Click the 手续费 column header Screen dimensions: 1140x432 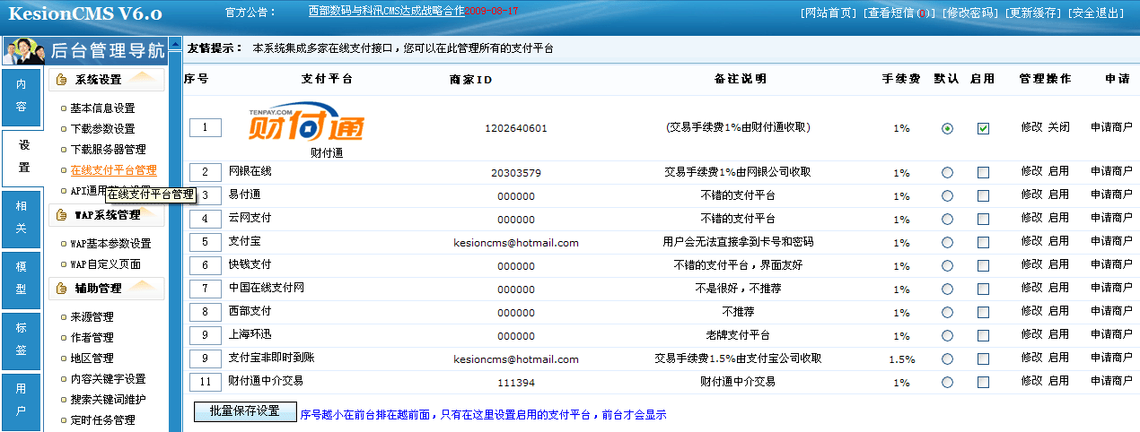coord(901,79)
